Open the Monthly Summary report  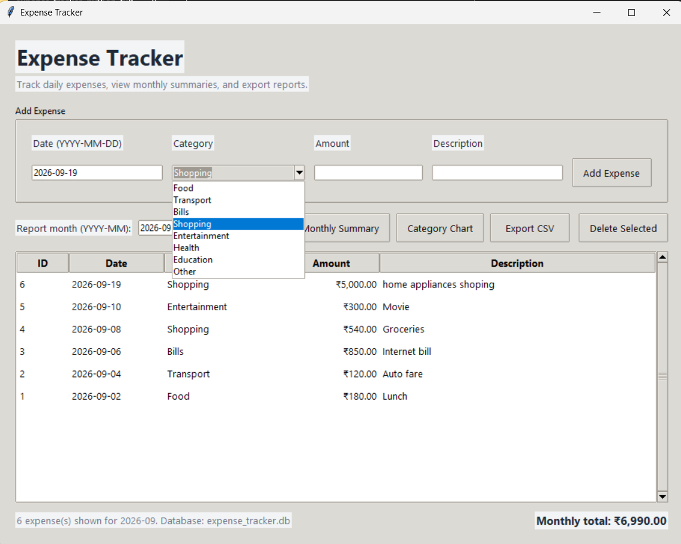(x=346, y=228)
